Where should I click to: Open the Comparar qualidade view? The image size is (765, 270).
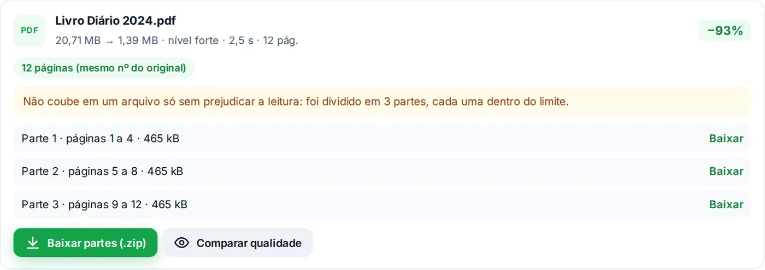238,243
